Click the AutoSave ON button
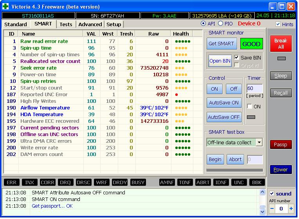 click(224, 103)
